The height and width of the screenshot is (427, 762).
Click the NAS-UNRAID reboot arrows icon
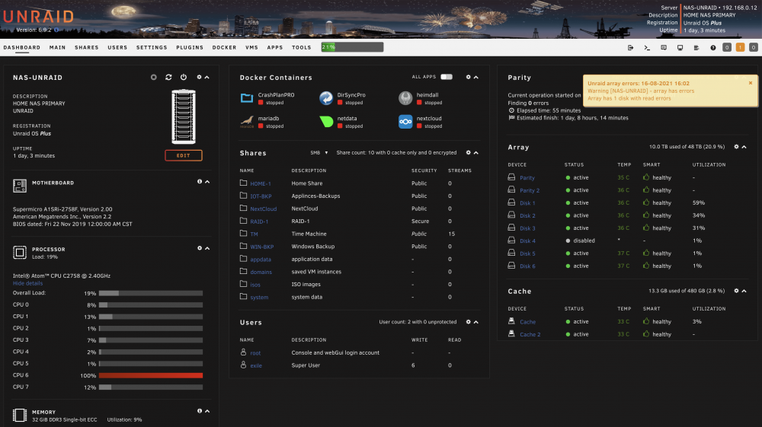tap(168, 77)
